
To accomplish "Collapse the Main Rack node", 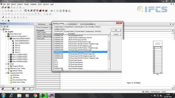I will point(8,39).
